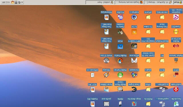The height and width of the screenshot is (107, 183).
Task: Switch to Segala sesuatu tentang Firefox taskbar button
Action: pos(129,2)
